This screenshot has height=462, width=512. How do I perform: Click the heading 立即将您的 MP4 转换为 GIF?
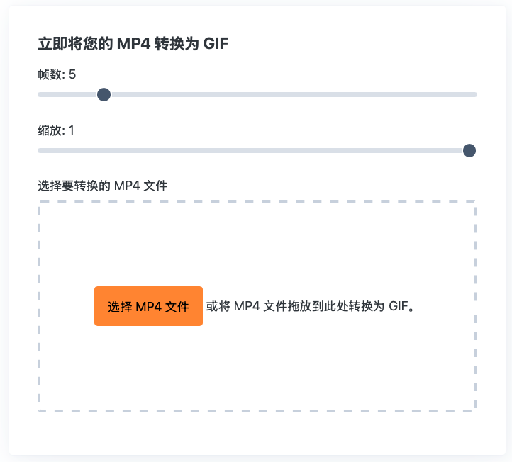pos(133,44)
